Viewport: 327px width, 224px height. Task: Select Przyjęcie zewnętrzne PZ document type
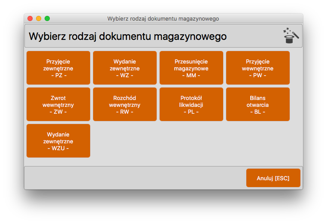58,68
